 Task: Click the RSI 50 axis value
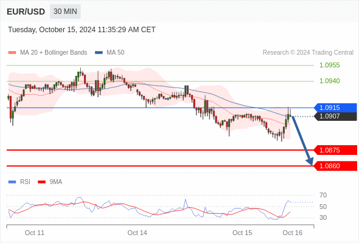323,207
